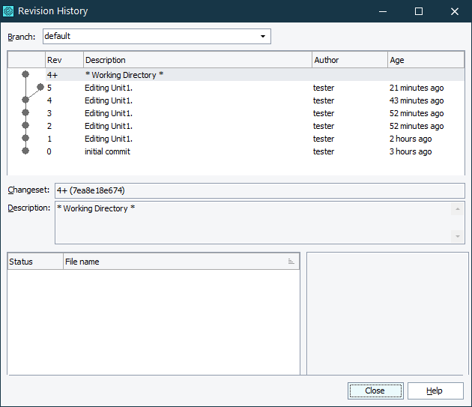The width and height of the screenshot is (472, 407).
Task: Click the Working Directory graph node
Action: (x=25, y=75)
